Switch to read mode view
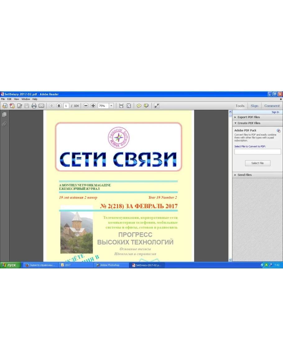The width and height of the screenshot is (283, 360). tap(156, 106)
